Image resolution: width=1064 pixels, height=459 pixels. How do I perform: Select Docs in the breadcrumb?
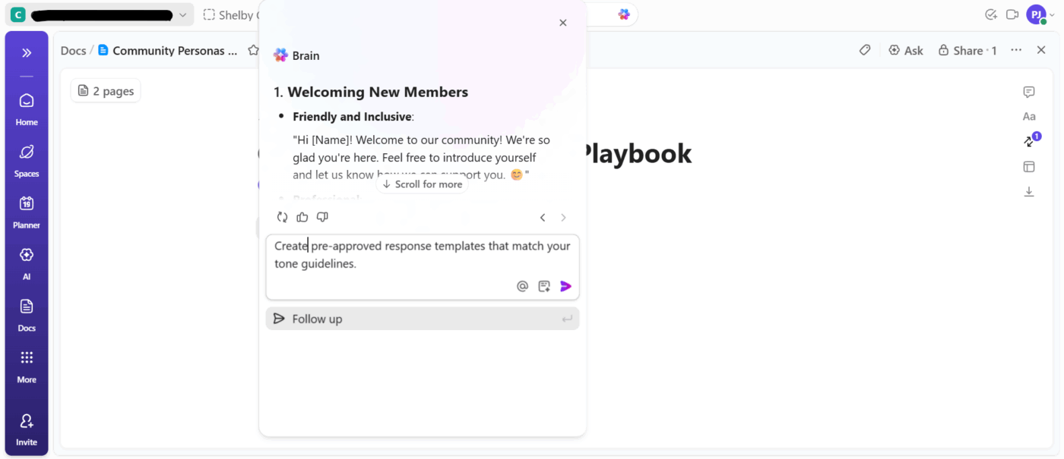point(73,50)
